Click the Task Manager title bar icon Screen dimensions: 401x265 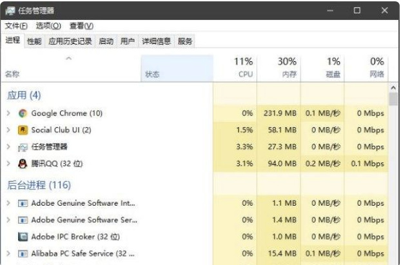pyautogui.click(x=10, y=11)
